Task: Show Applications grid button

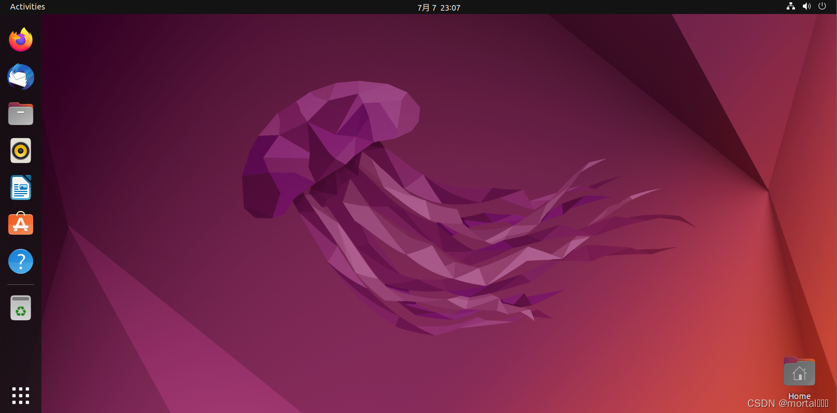Action: click(x=21, y=395)
